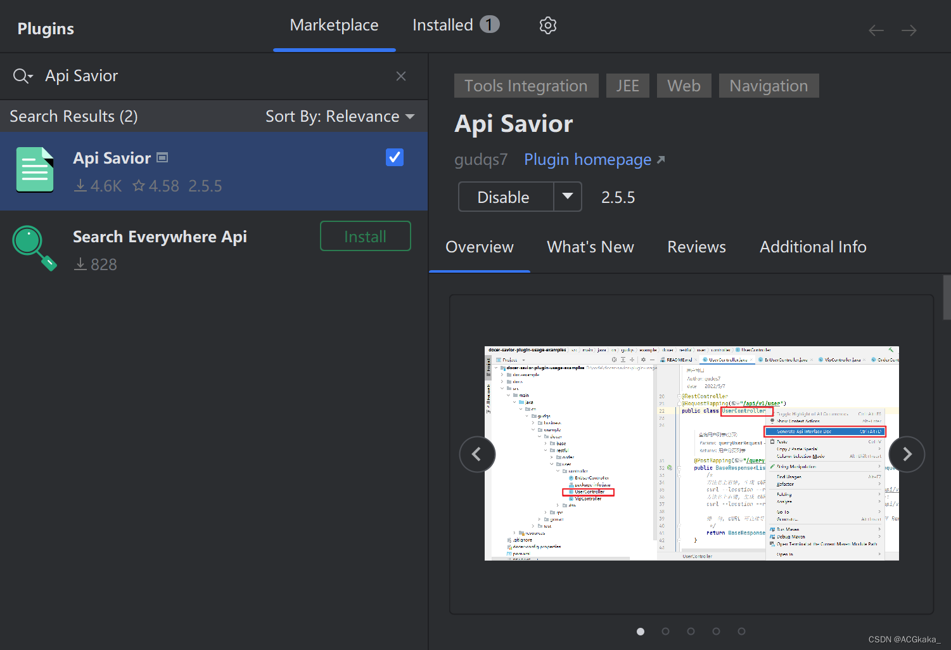Open the Plugin homepage link

tap(587, 160)
